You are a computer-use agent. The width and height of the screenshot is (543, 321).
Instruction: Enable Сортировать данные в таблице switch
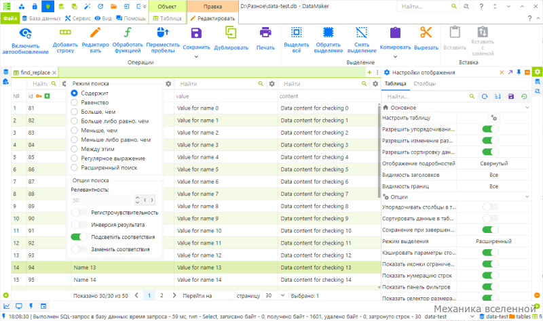pyautogui.click(x=490, y=218)
